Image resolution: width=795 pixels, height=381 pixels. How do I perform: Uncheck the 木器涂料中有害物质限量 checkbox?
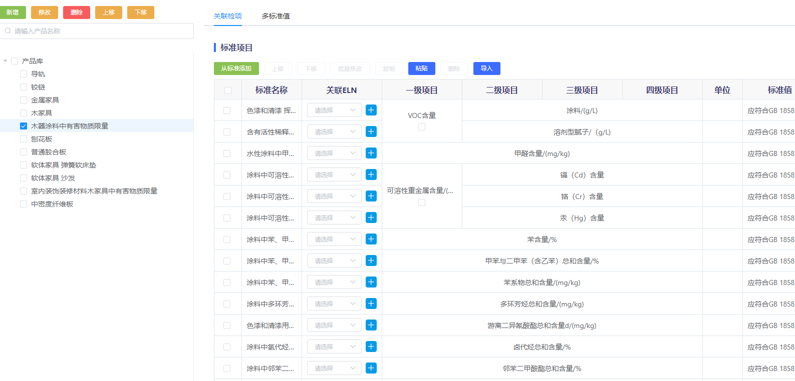[24, 126]
